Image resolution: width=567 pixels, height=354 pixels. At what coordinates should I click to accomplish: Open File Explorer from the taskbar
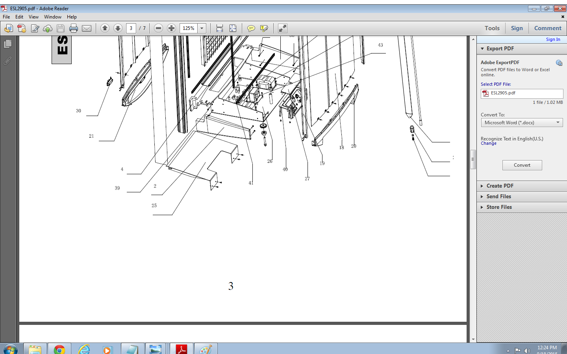[x=35, y=349]
